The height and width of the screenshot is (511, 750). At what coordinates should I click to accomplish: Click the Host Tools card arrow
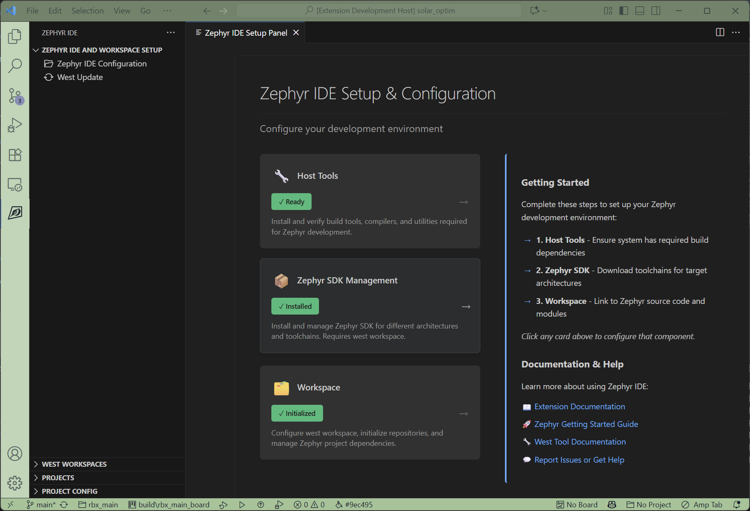(463, 202)
